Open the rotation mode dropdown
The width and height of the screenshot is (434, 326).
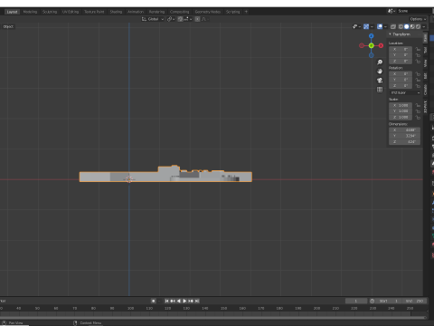coord(405,92)
